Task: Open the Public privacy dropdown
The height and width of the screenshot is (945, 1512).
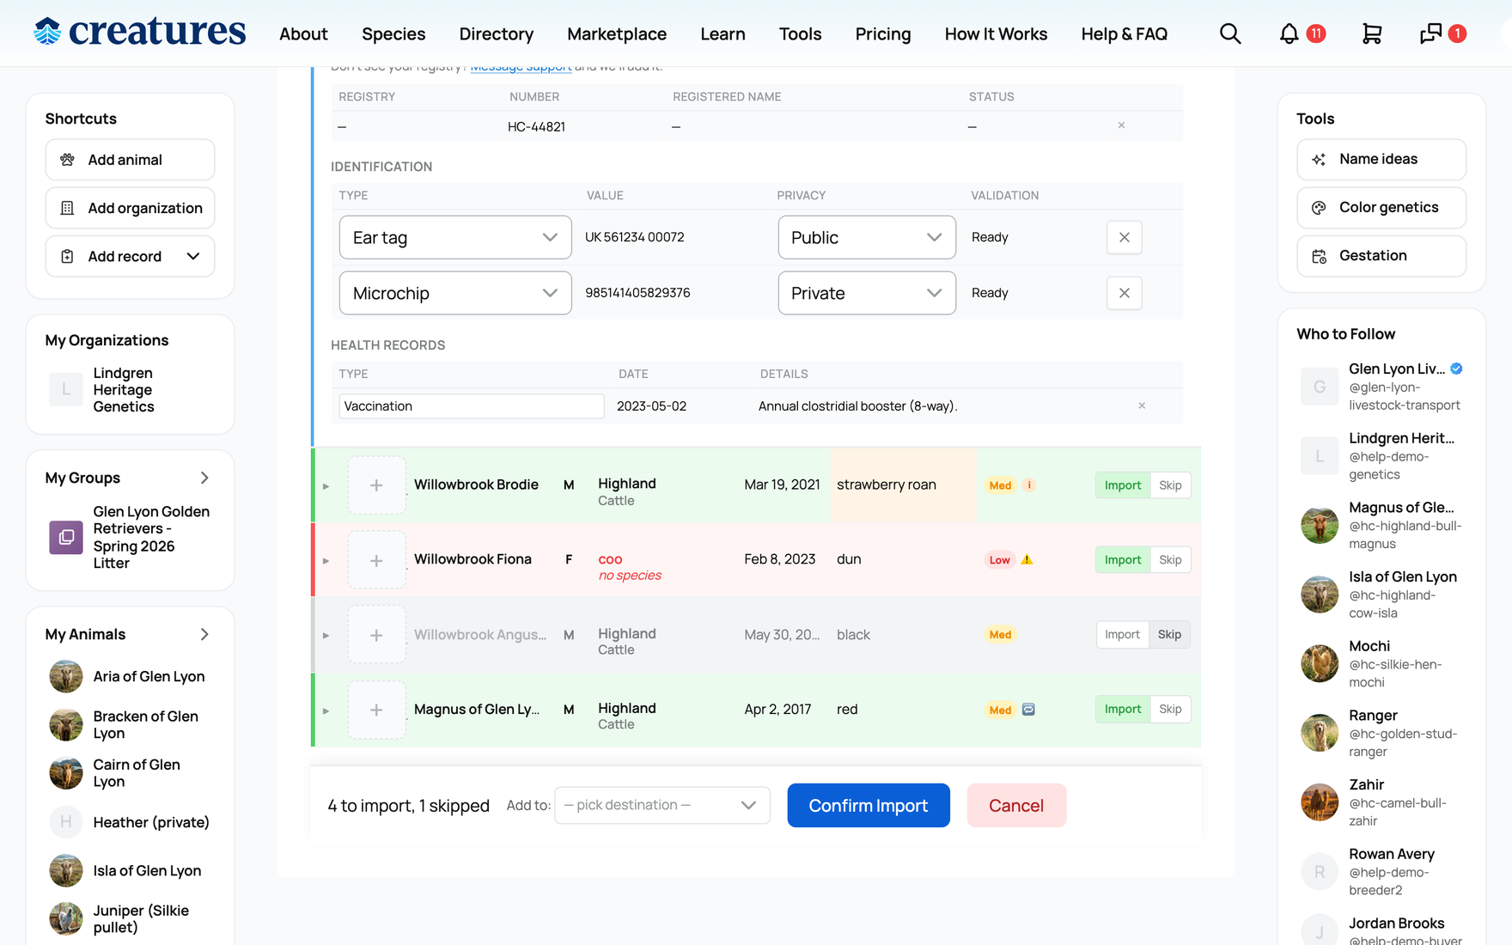Action: 867,237
